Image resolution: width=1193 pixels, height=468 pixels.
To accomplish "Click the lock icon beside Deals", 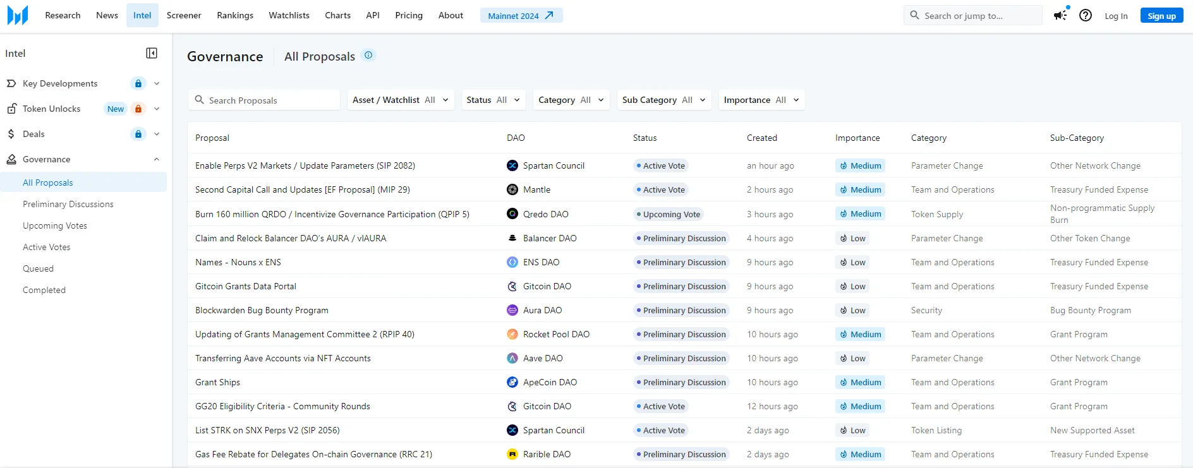I will pos(138,134).
